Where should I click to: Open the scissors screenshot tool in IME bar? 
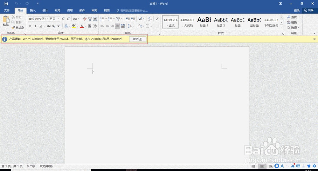coord(293,166)
